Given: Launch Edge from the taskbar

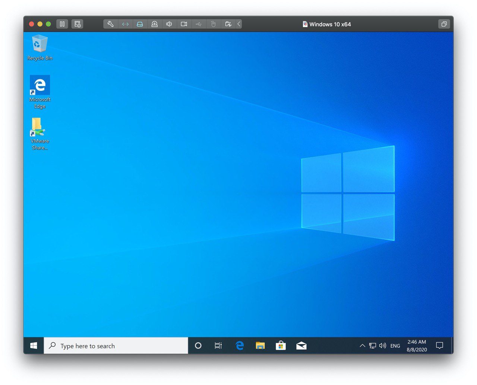Looking at the screenshot, I should point(240,346).
